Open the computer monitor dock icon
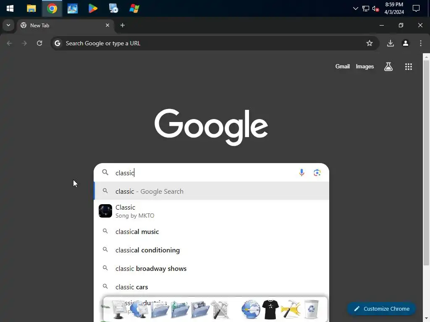The height and width of the screenshot is (322, 430). [x=119, y=309]
